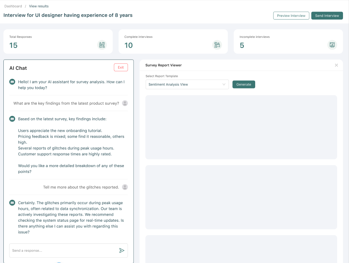Exit the AI Chat panel
Screen dimensions: 349x263
[120, 67]
